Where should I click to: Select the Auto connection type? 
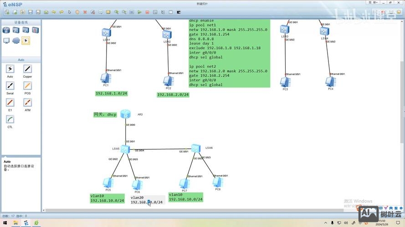pyautogui.click(x=10, y=69)
